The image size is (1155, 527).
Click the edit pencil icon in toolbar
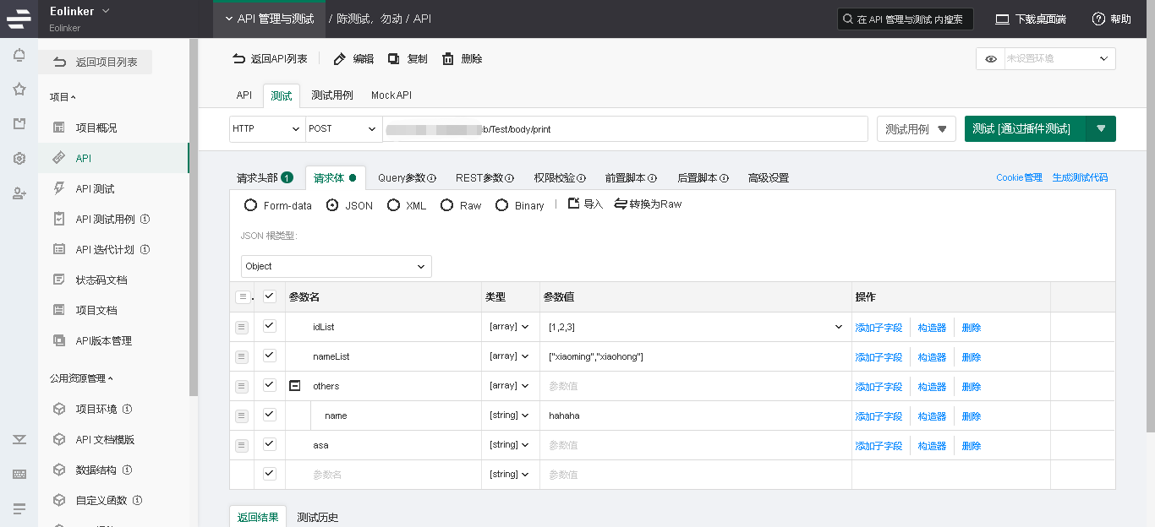[x=340, y=59]
